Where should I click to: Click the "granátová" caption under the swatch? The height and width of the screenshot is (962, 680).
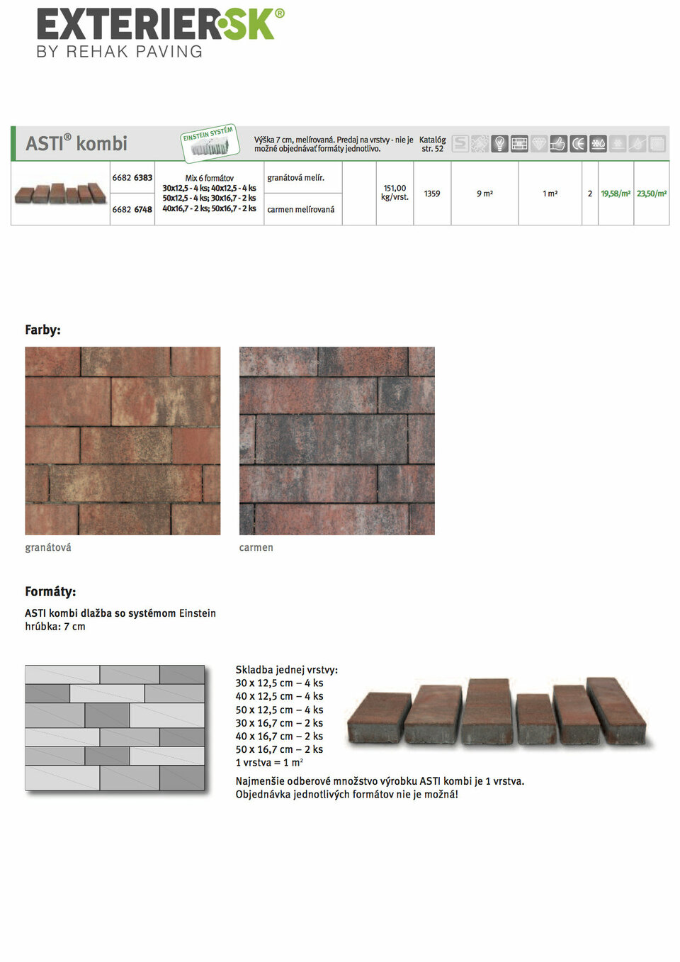[x=48, y=547]
